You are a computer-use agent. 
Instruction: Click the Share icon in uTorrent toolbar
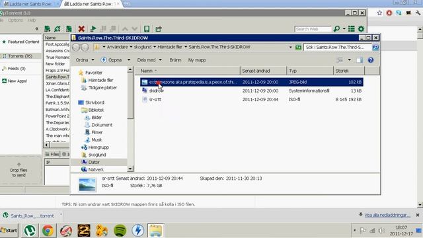(159, 28)
